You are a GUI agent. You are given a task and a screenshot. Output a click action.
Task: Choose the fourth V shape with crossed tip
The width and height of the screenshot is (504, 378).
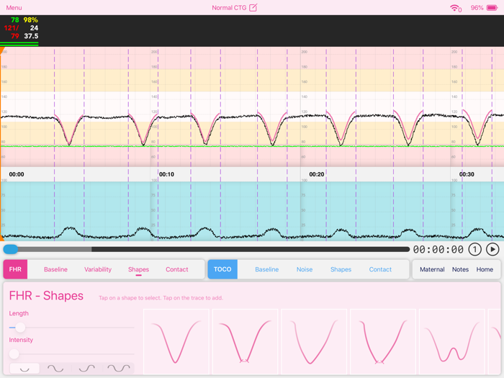(x=383, y=341)
